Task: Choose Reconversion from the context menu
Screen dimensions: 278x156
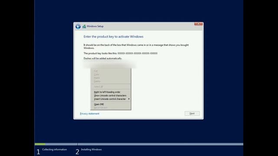Action: [x=111, y=107]
